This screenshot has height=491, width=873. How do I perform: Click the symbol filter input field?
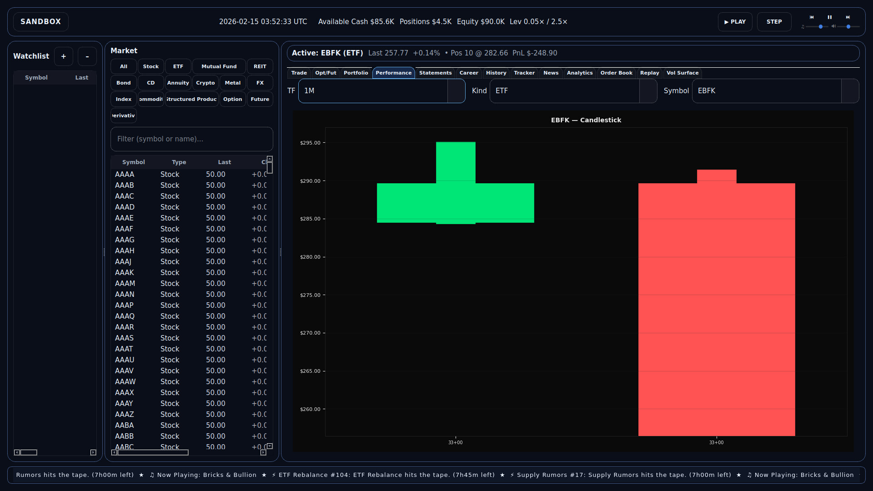(191, 139)
